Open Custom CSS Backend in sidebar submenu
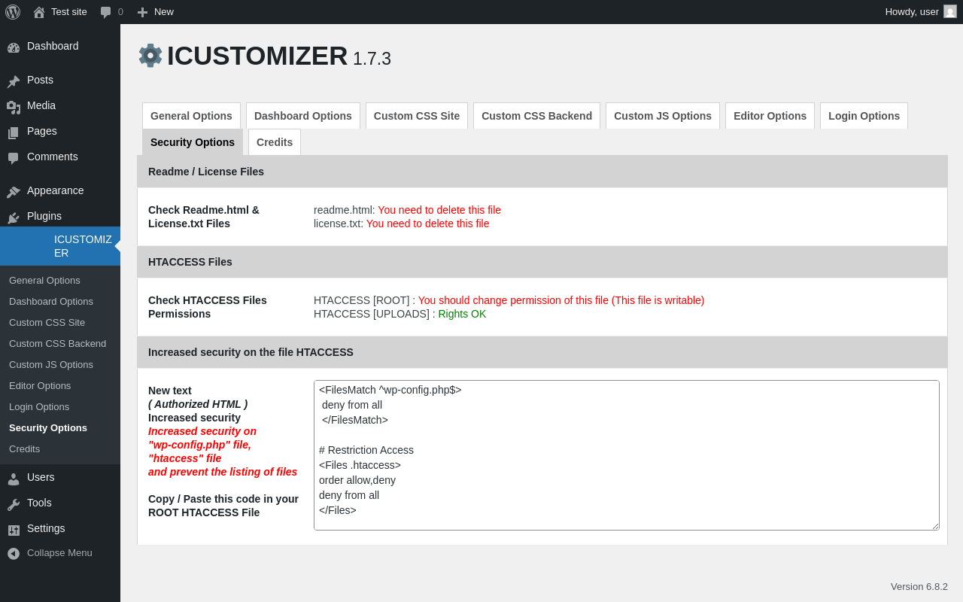Viewport: 963px width, 602px height. tap(57, 343)
